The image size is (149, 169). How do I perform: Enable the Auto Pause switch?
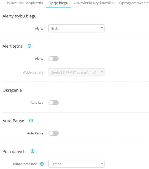[53, 133]
